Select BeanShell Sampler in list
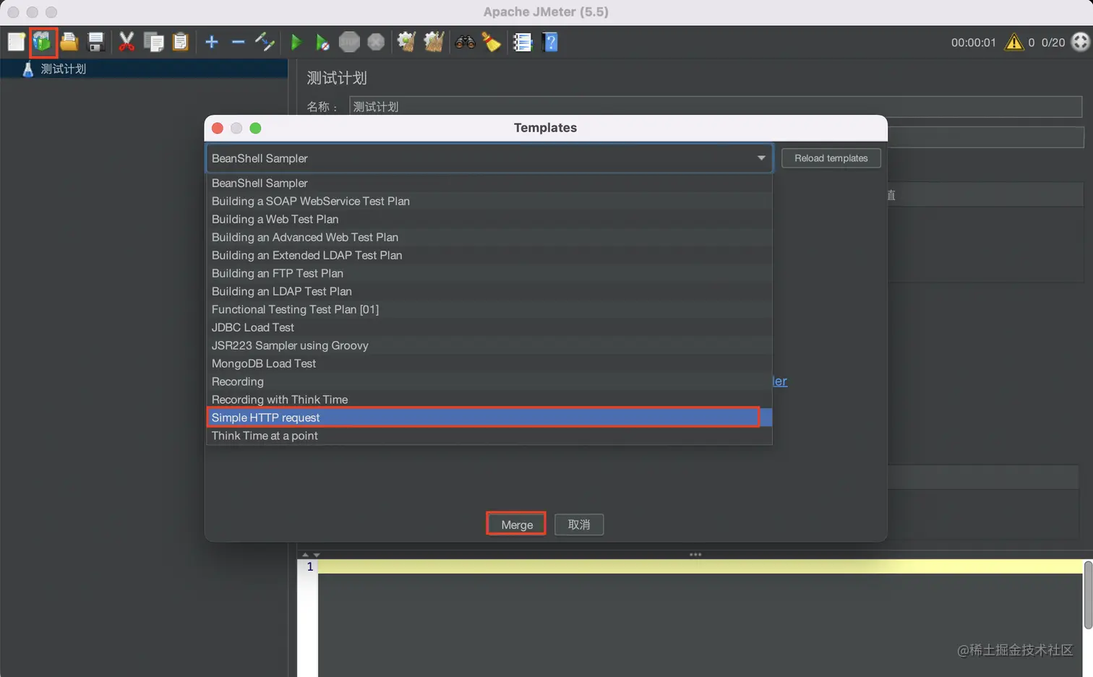The width and height of the screenshot is (1093, 677). pos(489,183)
